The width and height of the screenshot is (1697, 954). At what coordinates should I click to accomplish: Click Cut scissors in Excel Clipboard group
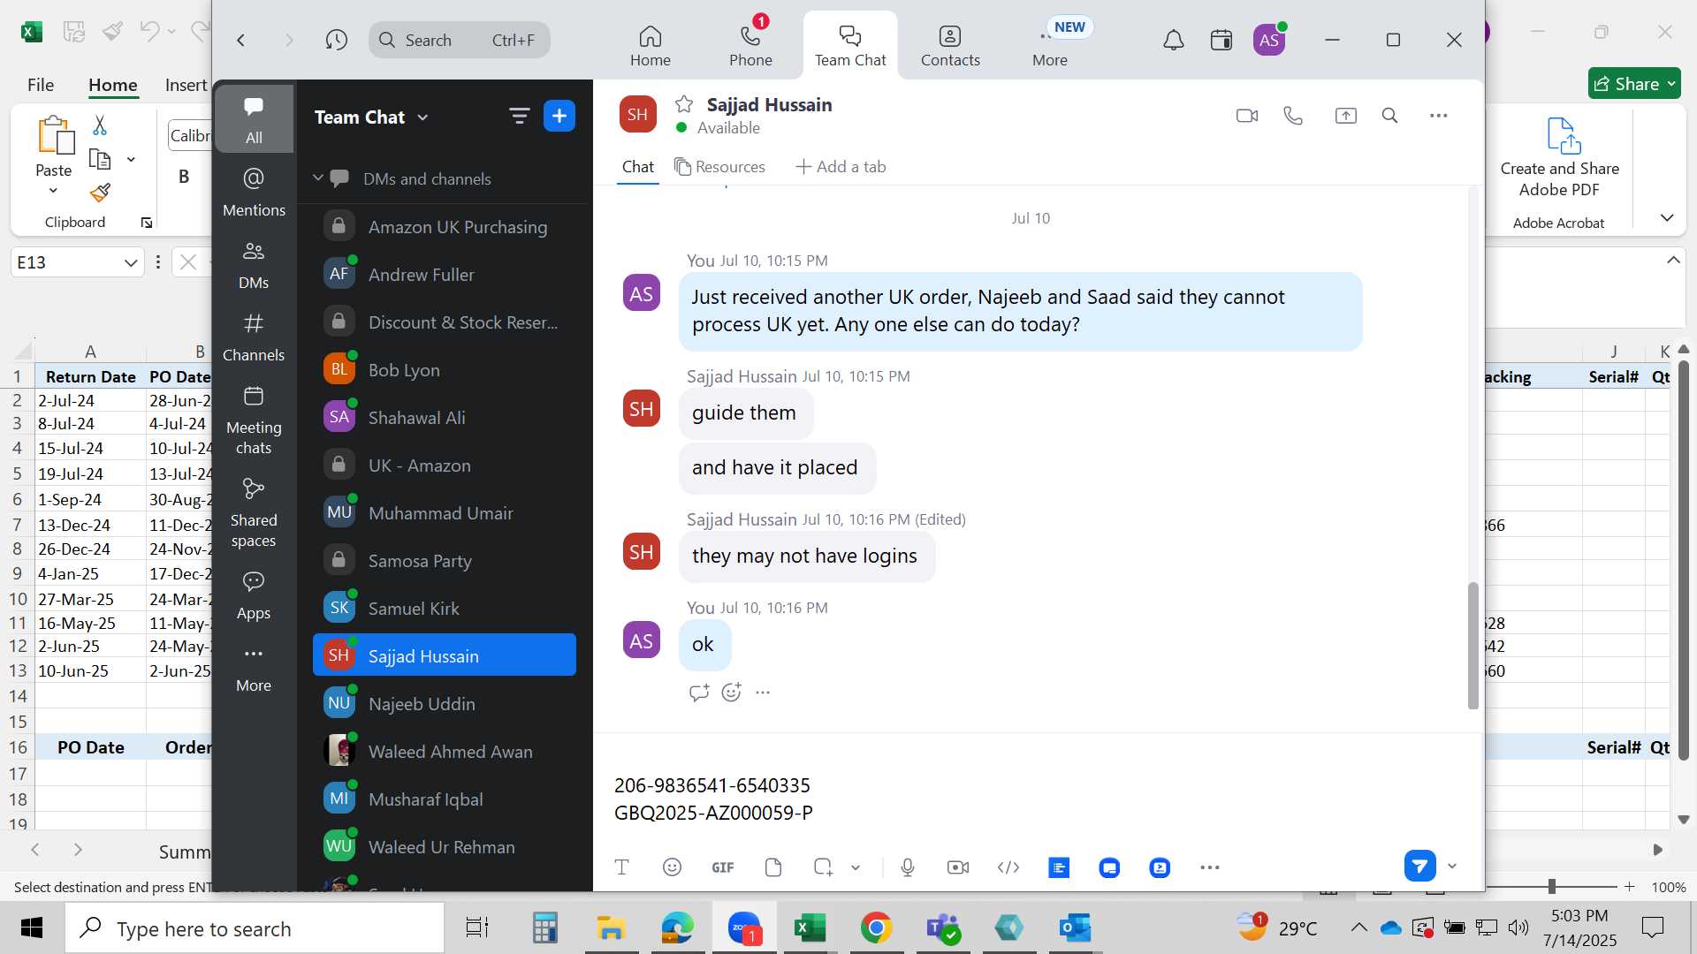tap(100, 125)
